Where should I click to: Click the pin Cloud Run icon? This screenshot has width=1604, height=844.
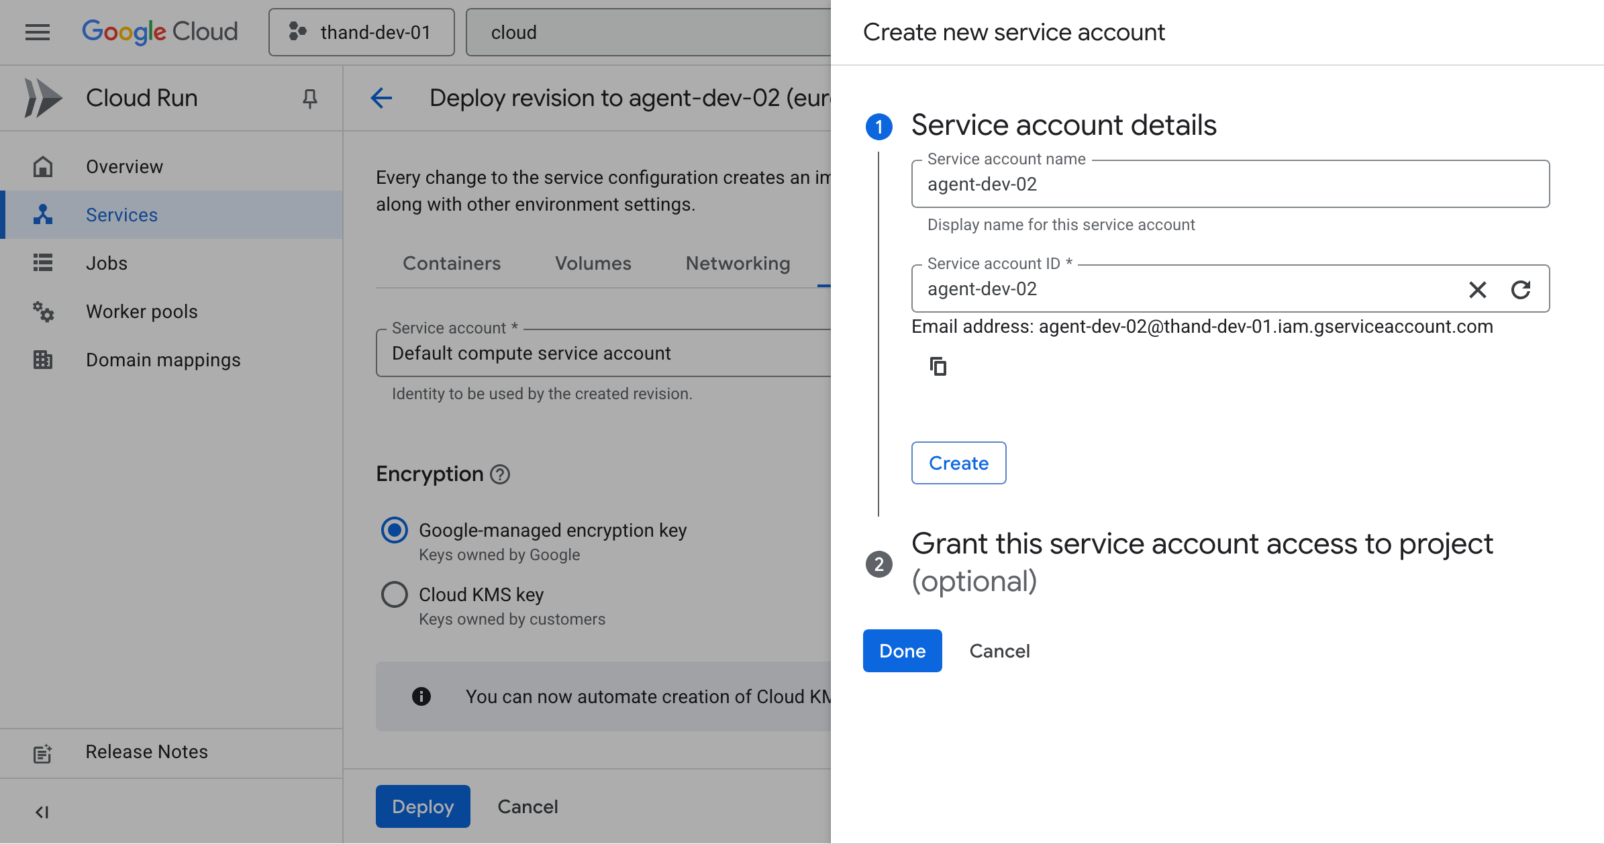pyautogui.click(x=309, y=99)
